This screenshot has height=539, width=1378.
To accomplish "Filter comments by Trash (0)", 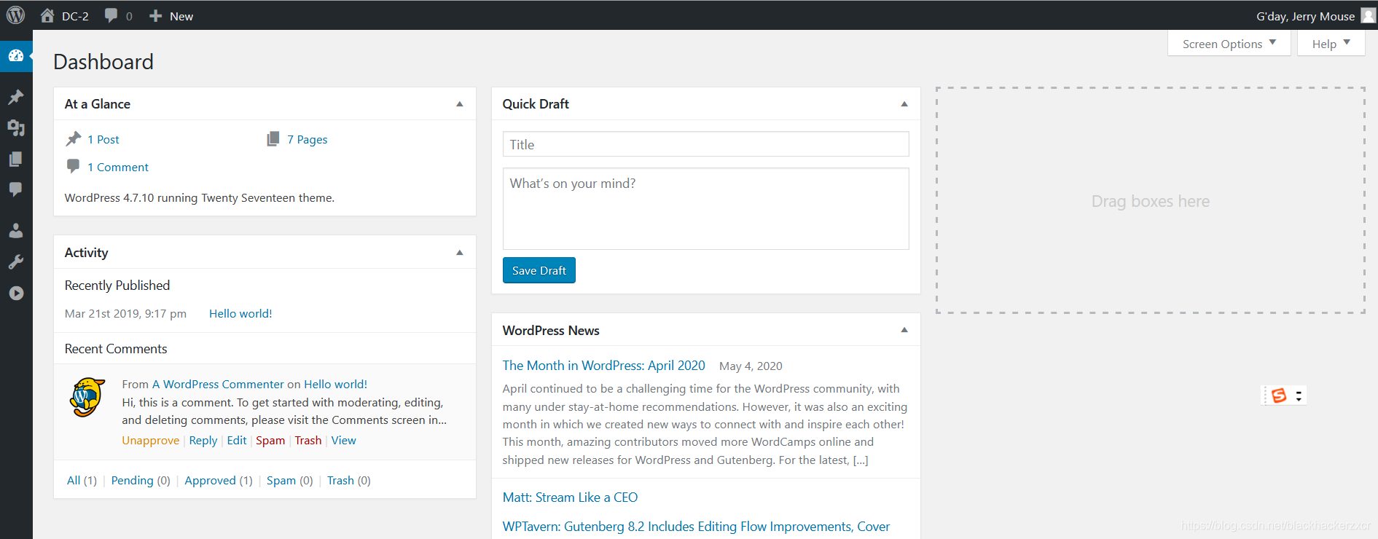I will click(x=349, y=480).
